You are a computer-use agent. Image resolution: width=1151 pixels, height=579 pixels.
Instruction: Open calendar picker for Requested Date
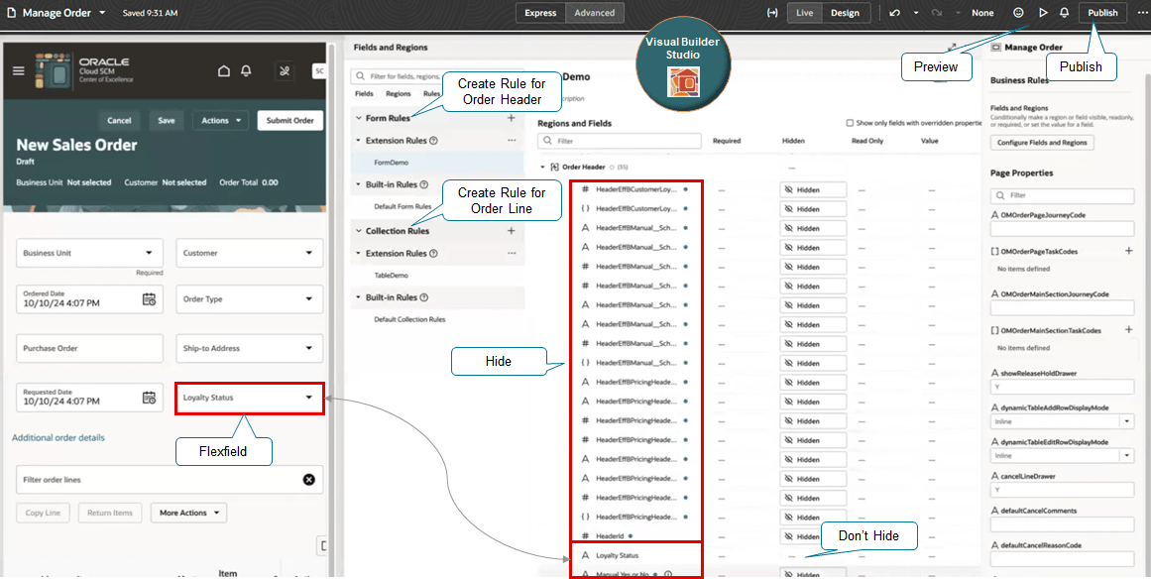[149, 397]
